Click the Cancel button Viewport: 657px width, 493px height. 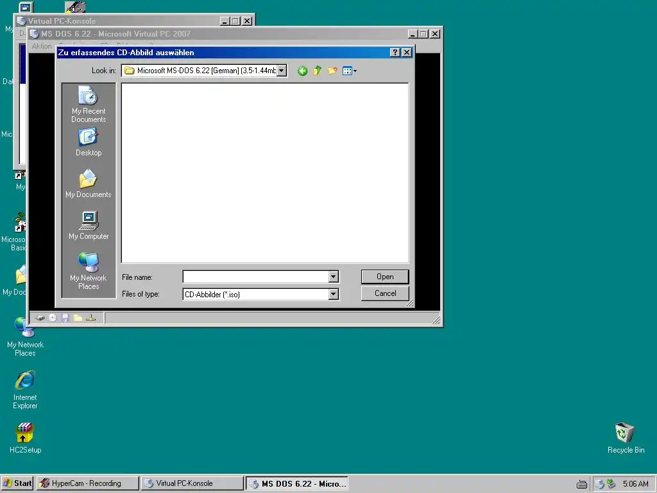tap(385, 293)
